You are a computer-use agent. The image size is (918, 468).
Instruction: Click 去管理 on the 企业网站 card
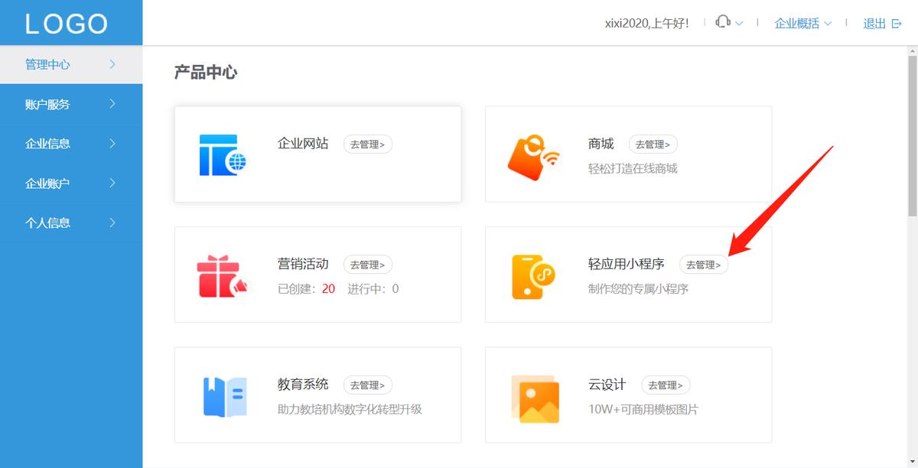coord(367,144)
